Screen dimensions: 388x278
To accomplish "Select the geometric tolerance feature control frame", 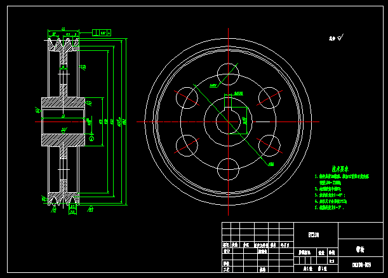I will click(x=102, y=32).
